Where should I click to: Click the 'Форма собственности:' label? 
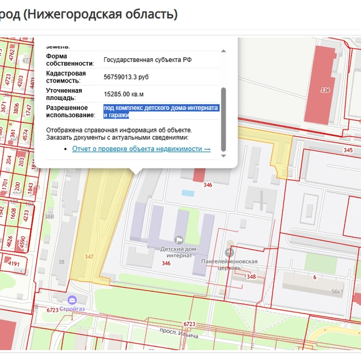[70, 60]
